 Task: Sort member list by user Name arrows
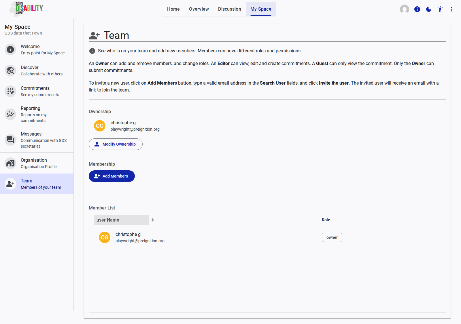click(x=153, y=220)
